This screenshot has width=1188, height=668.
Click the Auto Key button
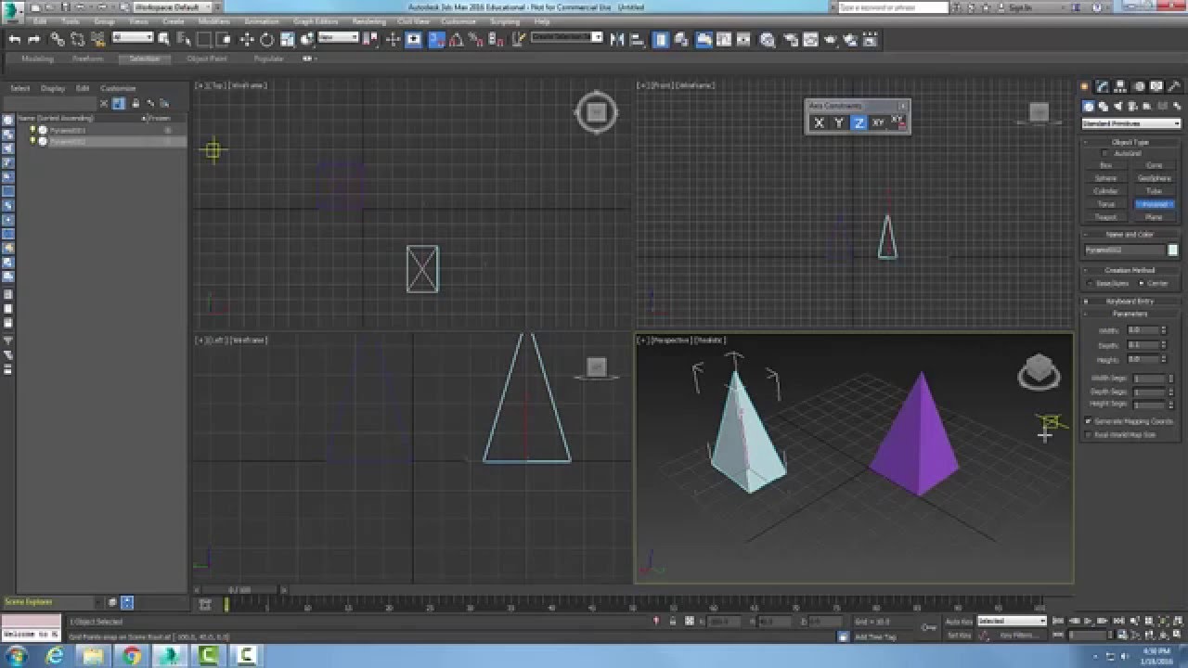959,621
